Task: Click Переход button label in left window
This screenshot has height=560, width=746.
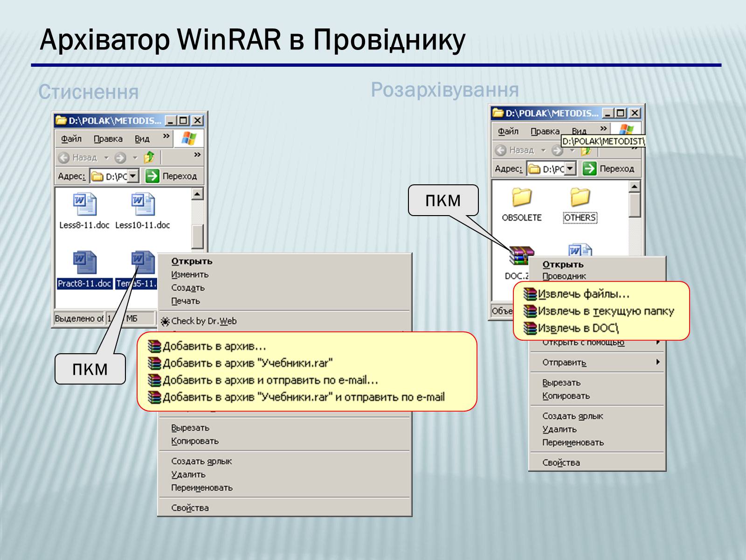Action: (180, 176)
